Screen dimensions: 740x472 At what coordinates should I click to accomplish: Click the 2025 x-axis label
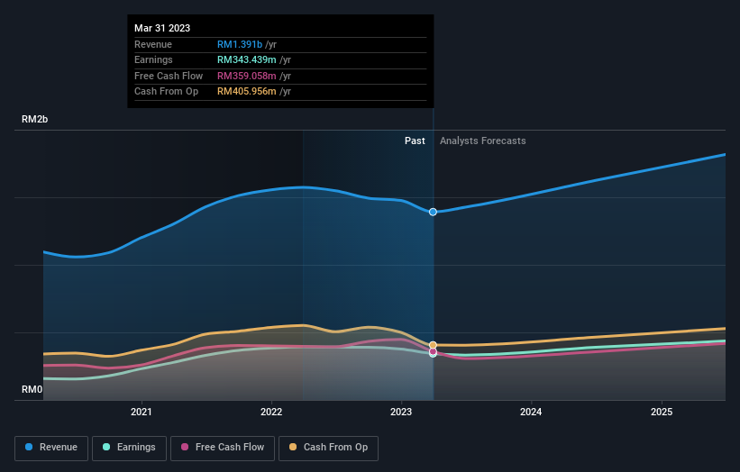[662, 413]
